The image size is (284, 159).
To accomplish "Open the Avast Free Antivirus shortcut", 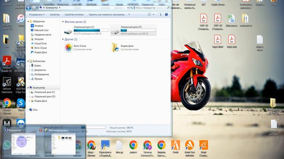I will tap(189, 148).
